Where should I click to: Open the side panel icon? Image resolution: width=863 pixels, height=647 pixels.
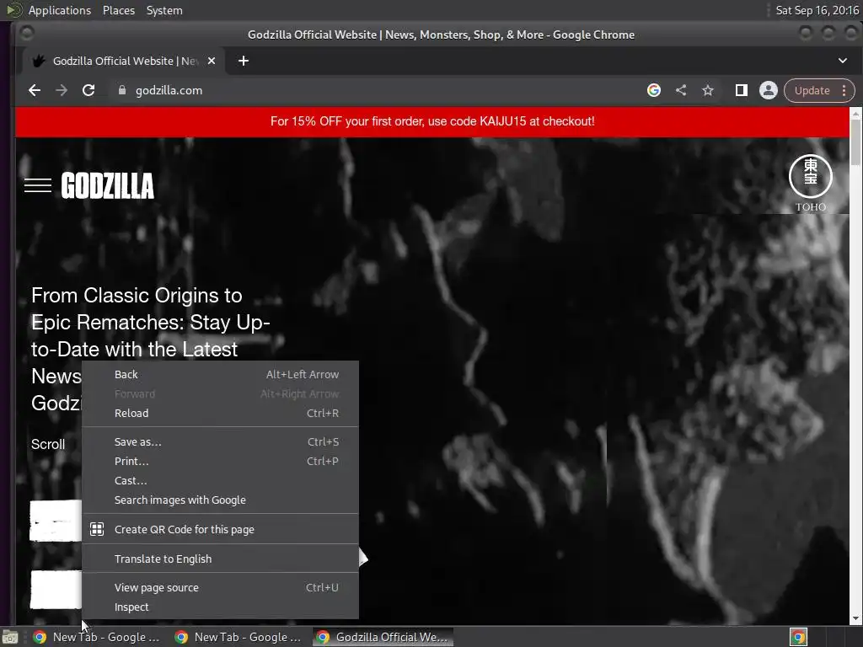[742, 90]
